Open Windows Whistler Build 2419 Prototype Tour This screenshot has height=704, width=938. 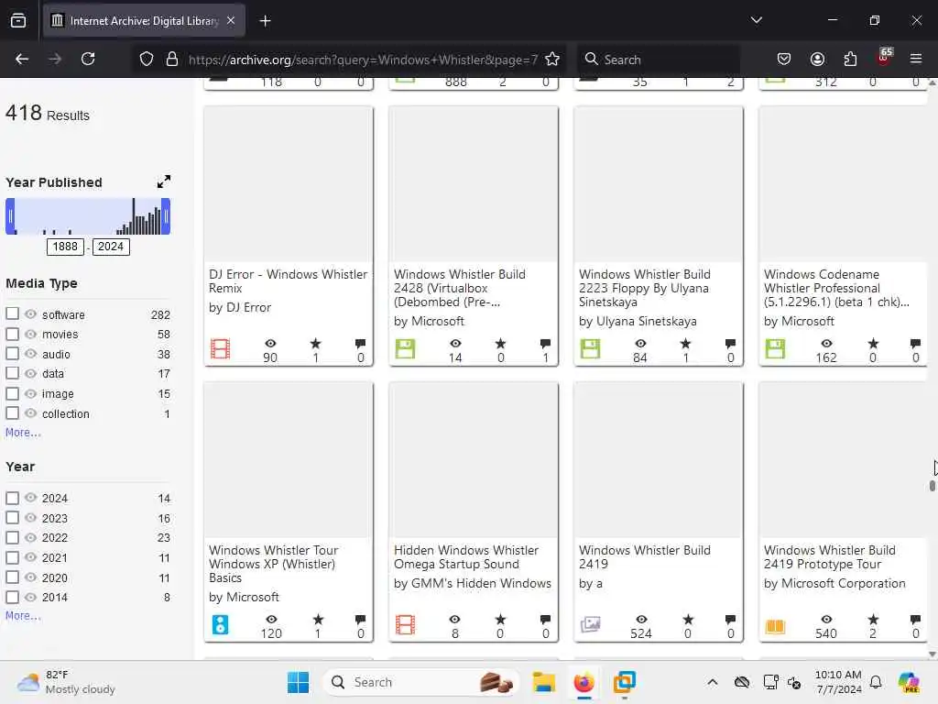pyautogui.click(x=829, y=556)
